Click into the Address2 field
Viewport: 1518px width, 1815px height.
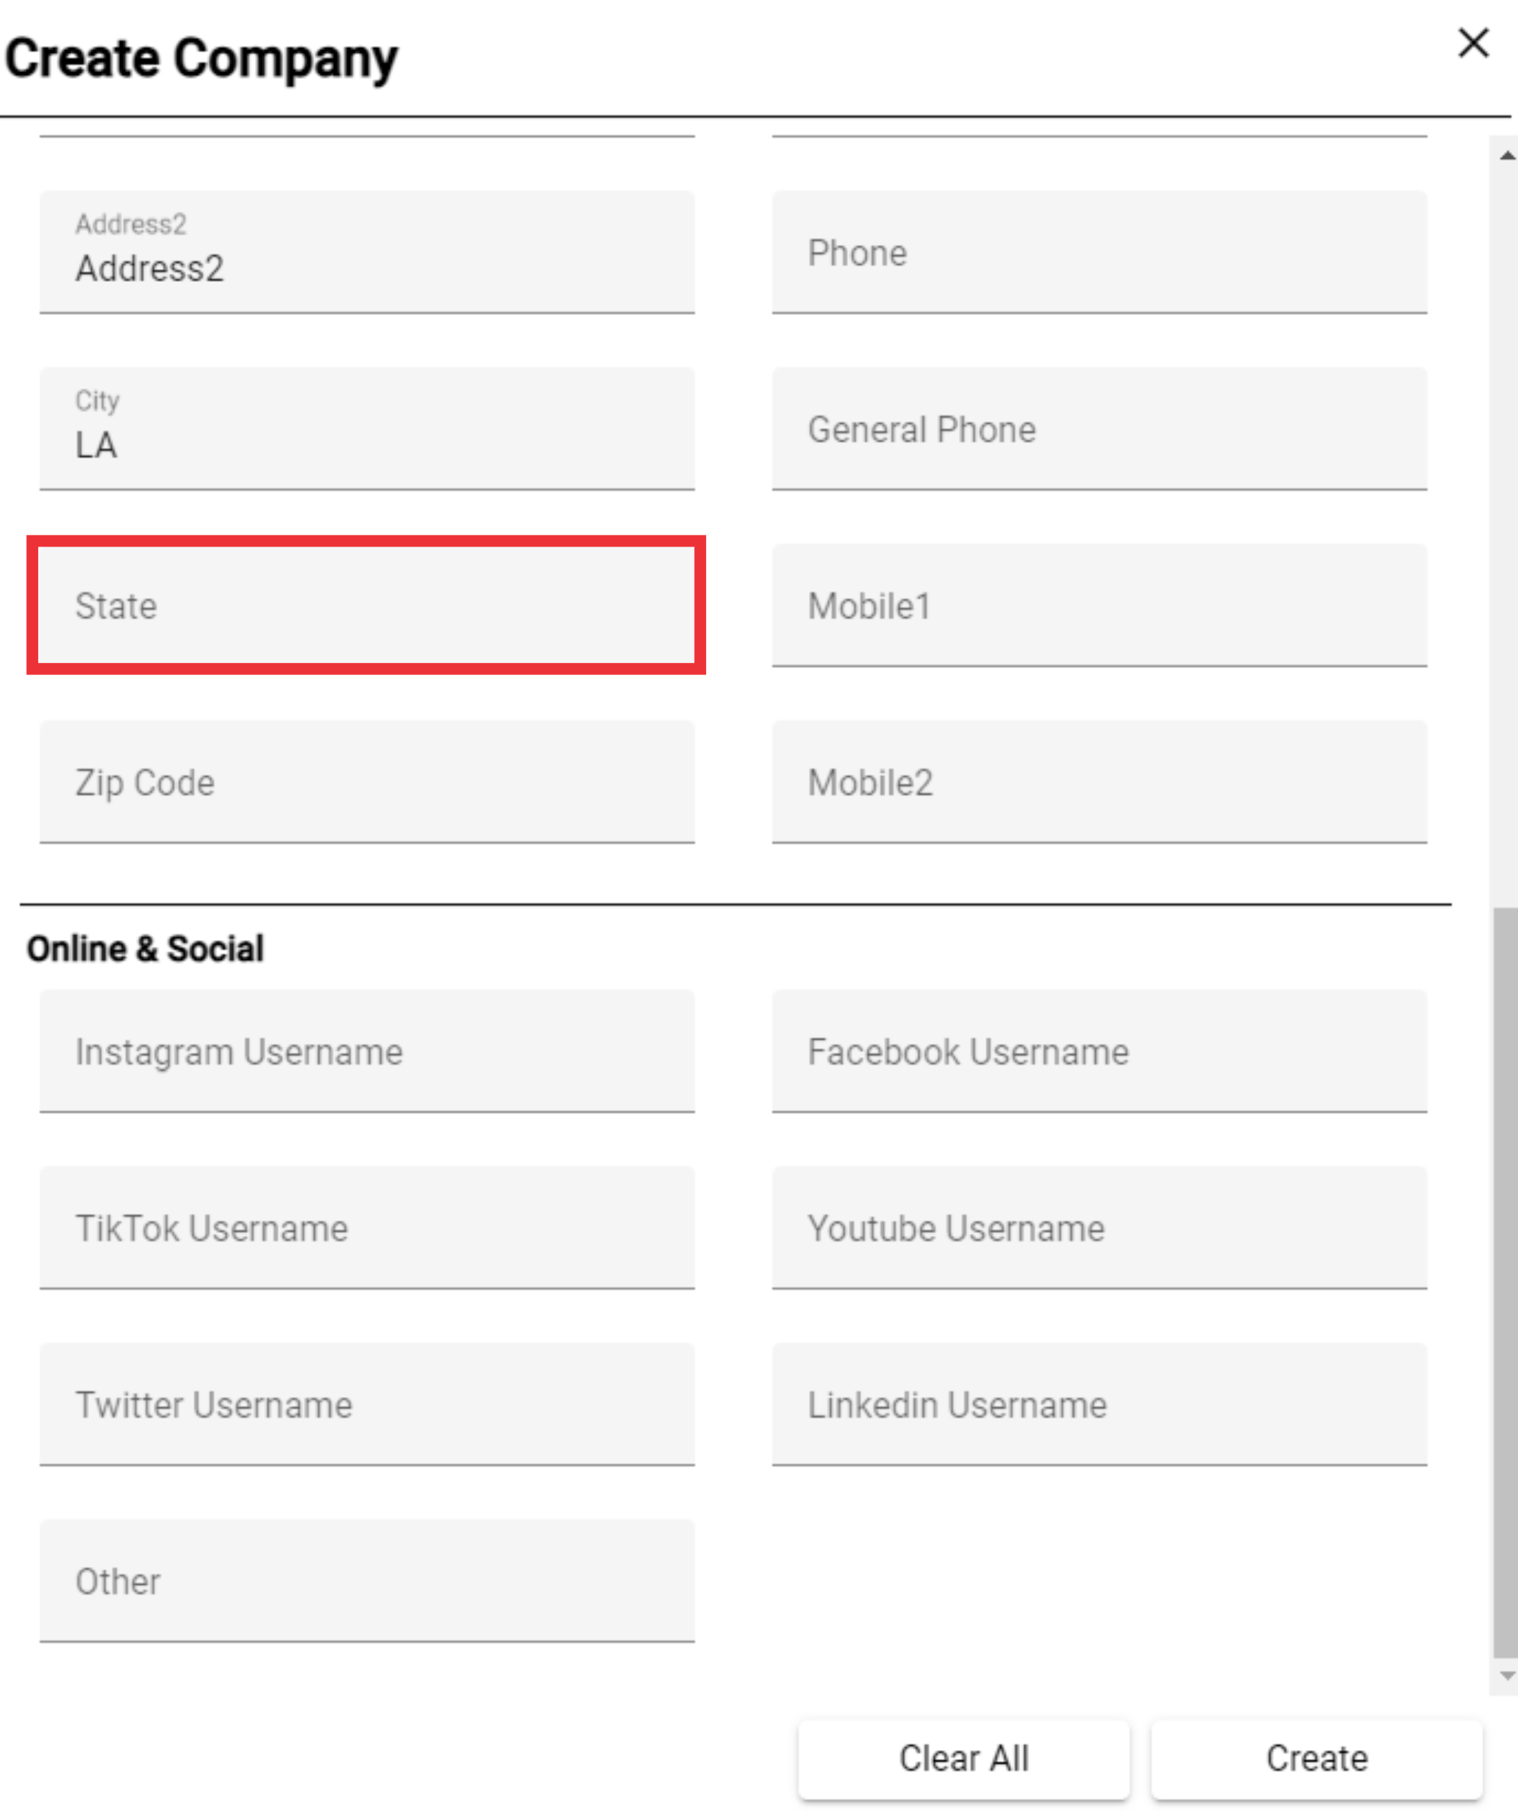pos(367,252)
